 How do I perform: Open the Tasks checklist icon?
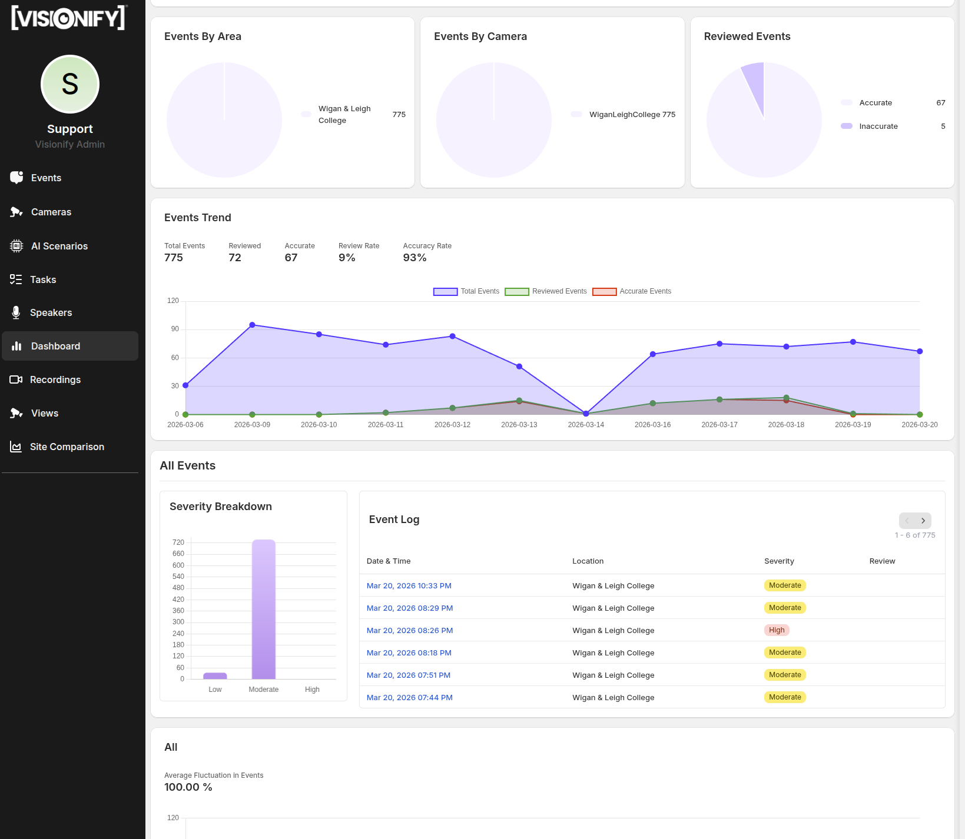[x=16, y=279]
